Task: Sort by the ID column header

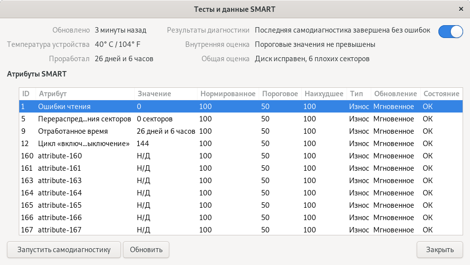Action: click(x=26, y=94)
